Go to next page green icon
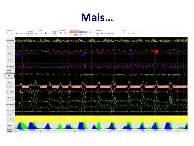194x146 pixels. tap(128, 33)
